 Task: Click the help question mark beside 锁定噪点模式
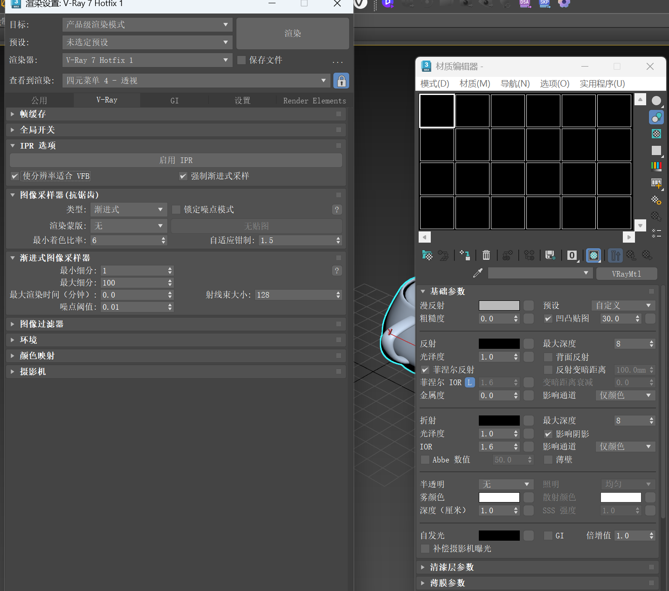point(337,210)
